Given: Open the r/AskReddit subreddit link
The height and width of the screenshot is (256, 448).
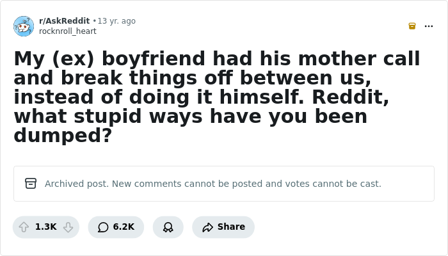Looking at the screenshot, I should click(x=64, y=21).
